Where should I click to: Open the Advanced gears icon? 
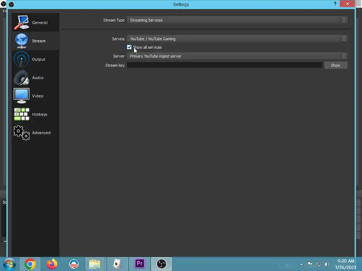(22, 133)
